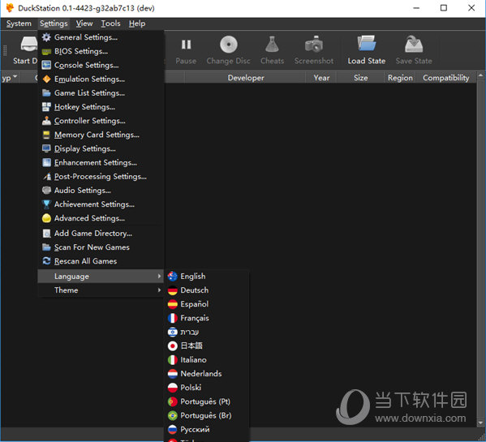The height and width of the screenshot is (442, 486).
Task: Click the Post-Processing Settings icon
Action: 46,177
